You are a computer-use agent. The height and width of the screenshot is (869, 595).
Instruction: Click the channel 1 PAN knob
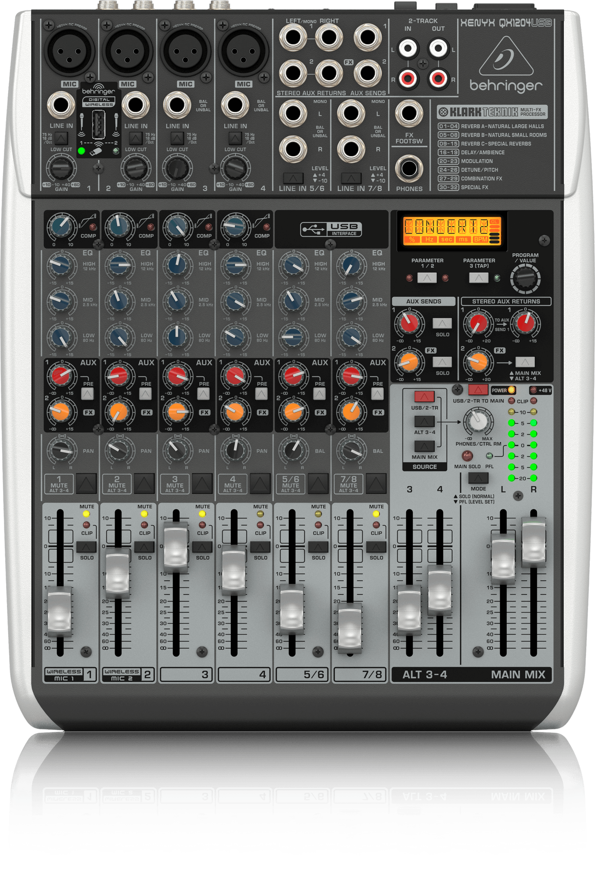(x=61, y=451)
